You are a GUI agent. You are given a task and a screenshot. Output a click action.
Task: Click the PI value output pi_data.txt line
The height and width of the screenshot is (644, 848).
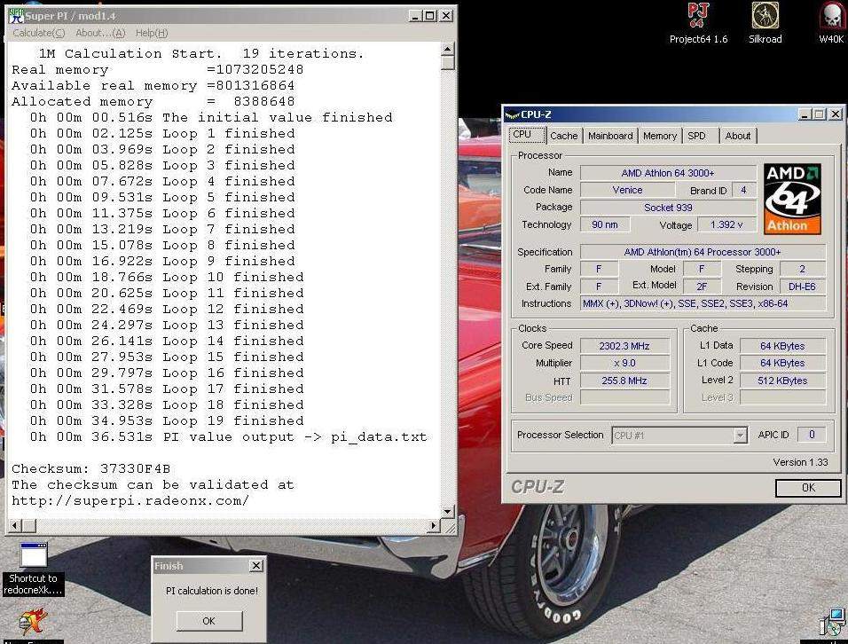(x=228, y=437)
